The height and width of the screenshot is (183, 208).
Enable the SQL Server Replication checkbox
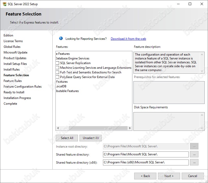58,63
